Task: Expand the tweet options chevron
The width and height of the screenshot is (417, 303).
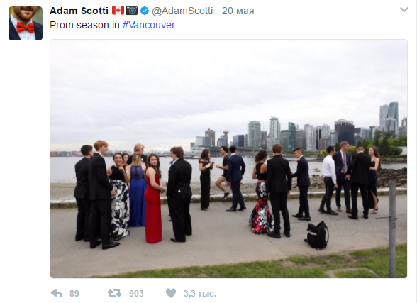Action: tap(404, 10)
